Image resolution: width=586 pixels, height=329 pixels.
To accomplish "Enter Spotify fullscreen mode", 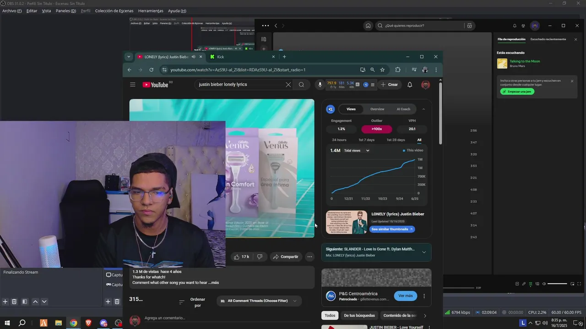I will tap(579, 284).
